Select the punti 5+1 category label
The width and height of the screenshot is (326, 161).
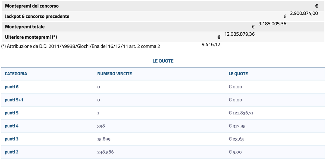14,100
